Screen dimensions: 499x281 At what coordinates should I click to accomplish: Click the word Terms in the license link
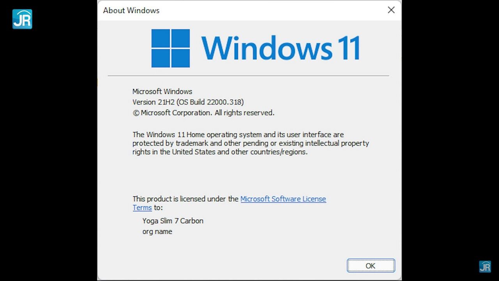click(142, 208)
